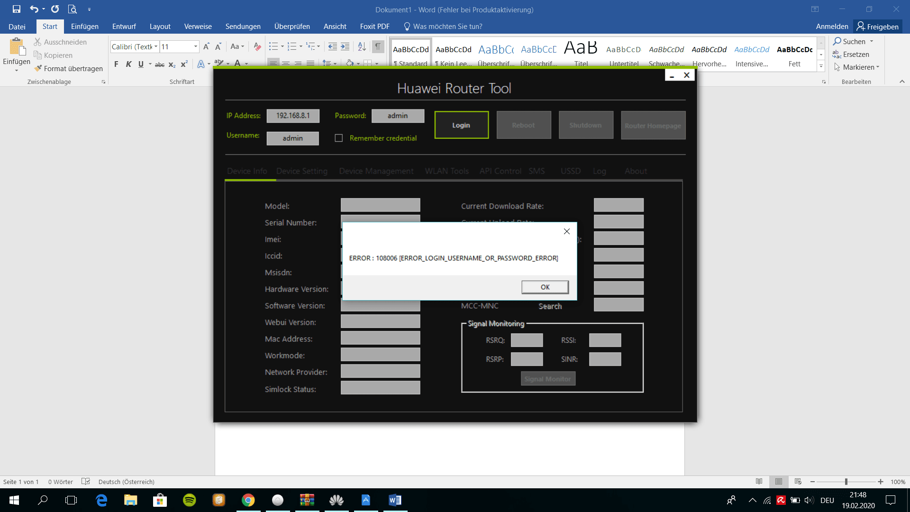Apply subscript formatting

click(x=172, y=64)
